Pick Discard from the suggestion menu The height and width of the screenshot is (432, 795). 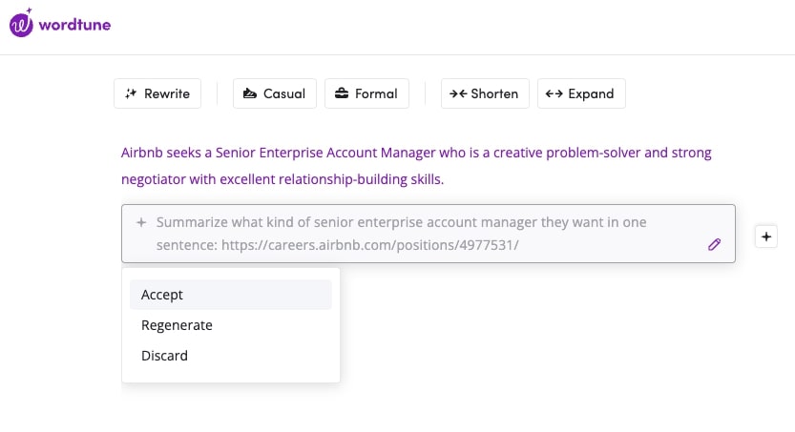point(164,356)
